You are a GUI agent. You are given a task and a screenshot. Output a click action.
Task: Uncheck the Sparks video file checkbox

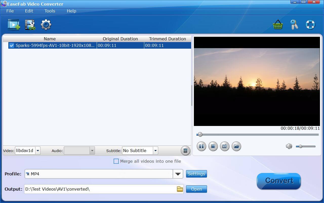click(12, 46)
